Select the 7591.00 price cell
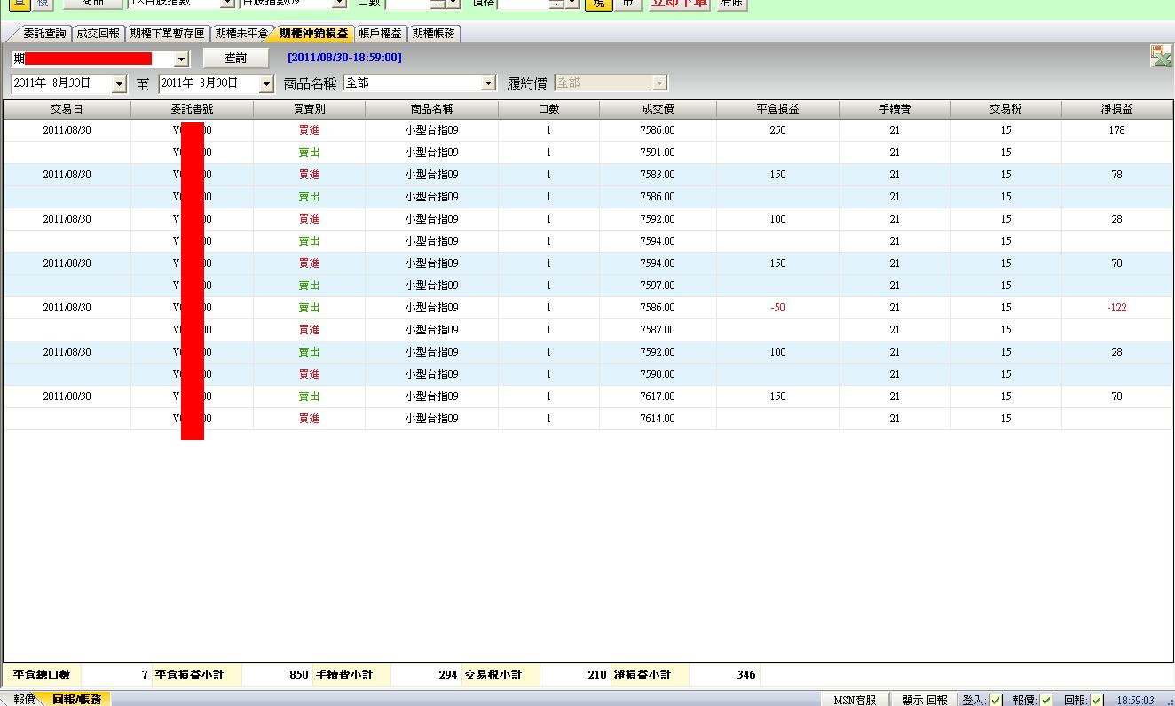This screenshot has height=706, width=1175. [x=658, y=153]
